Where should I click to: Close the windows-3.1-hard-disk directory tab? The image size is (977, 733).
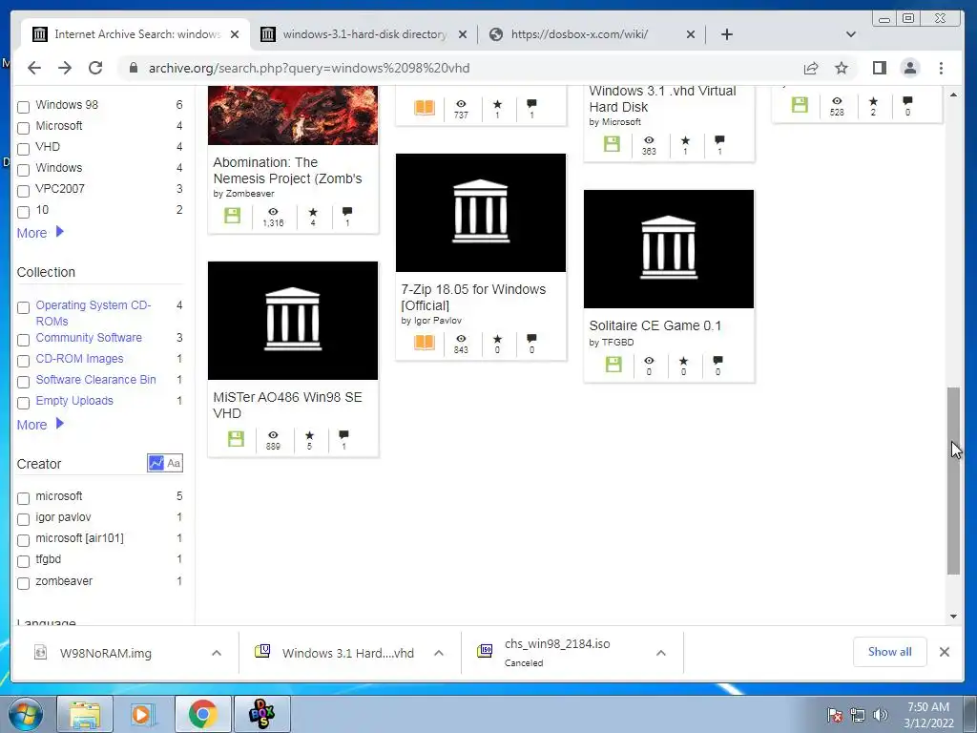[463, 34]
